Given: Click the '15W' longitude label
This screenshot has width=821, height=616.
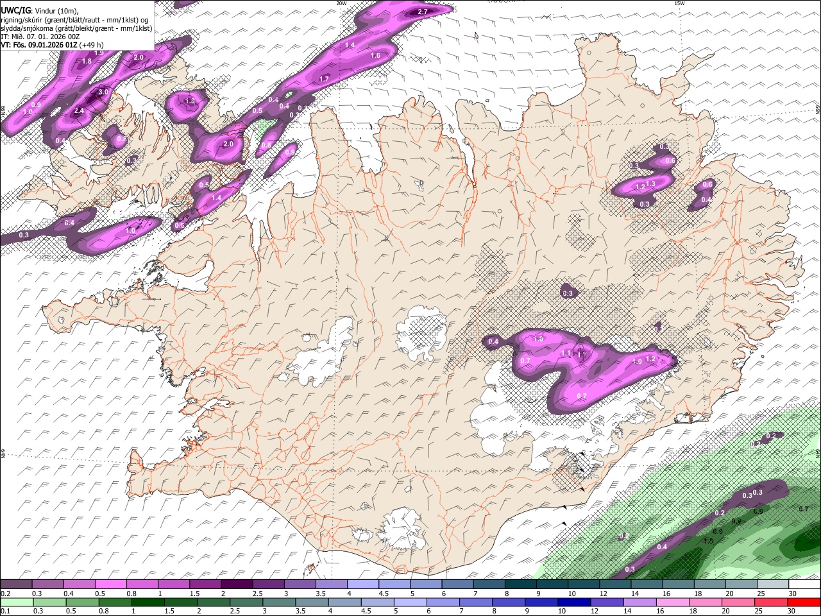Looking at the screenshot, I should [x=679, y=3].
